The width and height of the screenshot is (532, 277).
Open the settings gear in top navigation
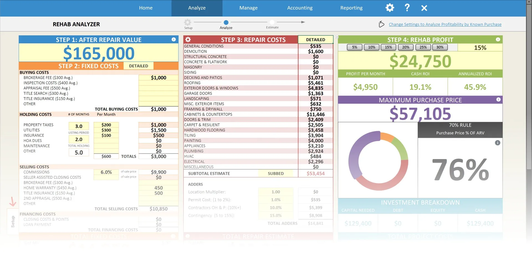(390, 8)
